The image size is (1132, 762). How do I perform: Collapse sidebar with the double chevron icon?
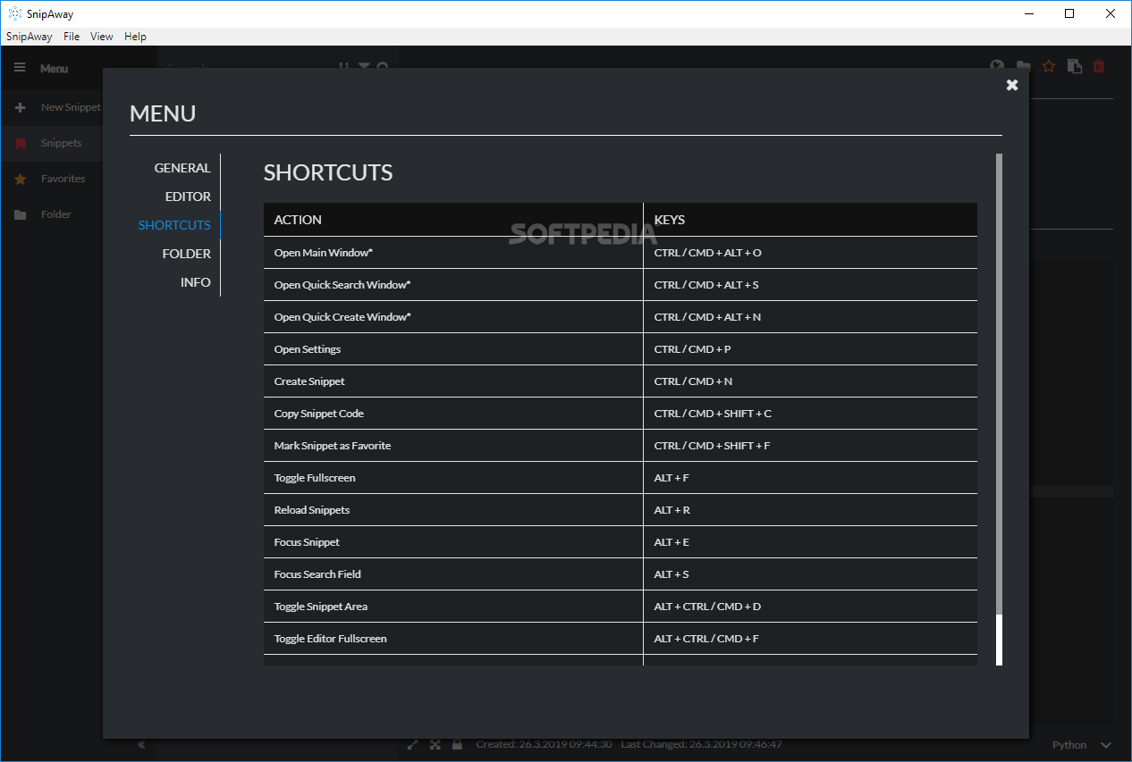pos(141,745)
